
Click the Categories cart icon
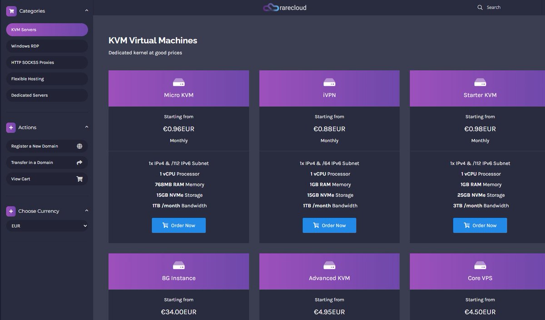click(11, 11)
